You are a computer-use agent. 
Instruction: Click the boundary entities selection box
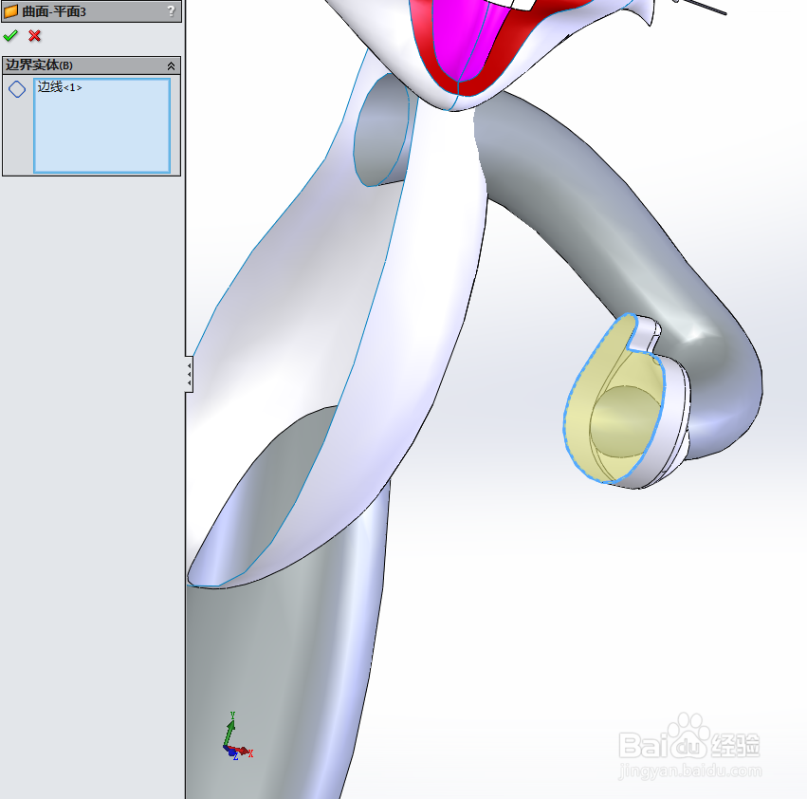(101, 125)
